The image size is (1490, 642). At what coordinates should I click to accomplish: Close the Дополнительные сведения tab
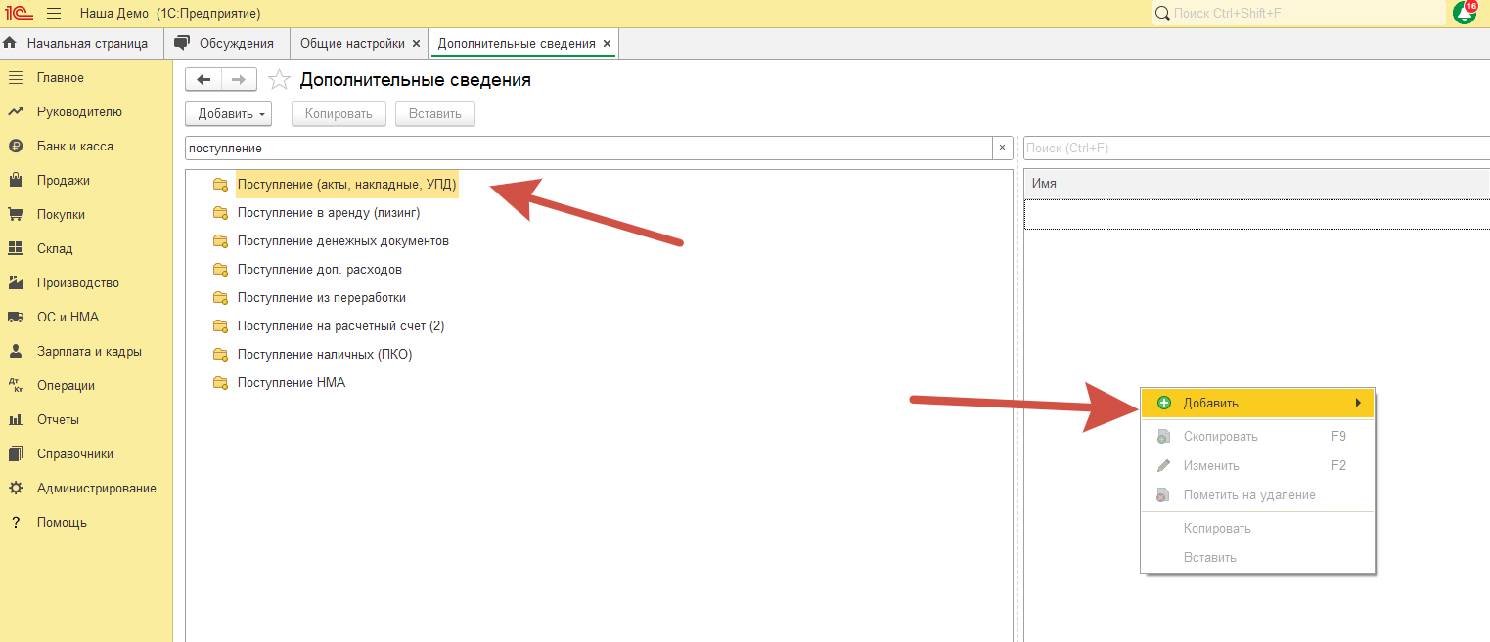(x=607, y=44)
